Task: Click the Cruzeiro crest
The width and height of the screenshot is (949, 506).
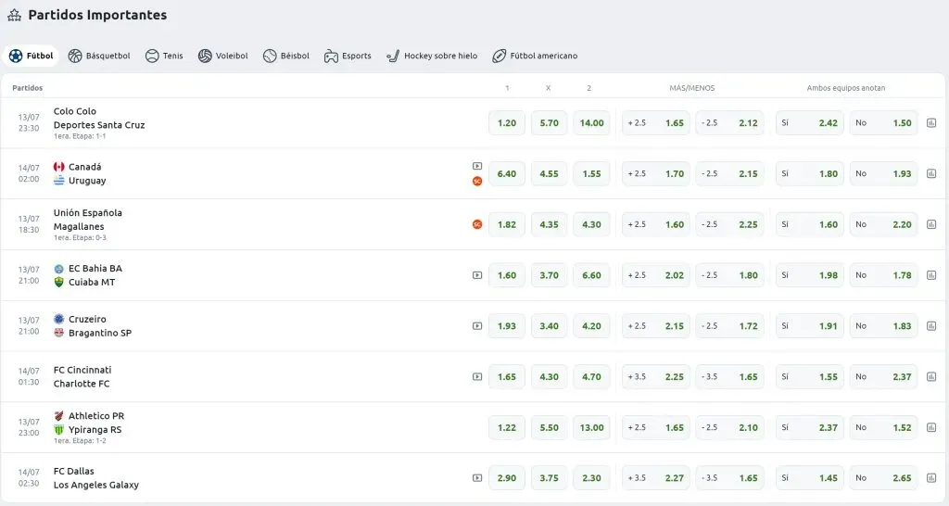Action: [58, 319]
